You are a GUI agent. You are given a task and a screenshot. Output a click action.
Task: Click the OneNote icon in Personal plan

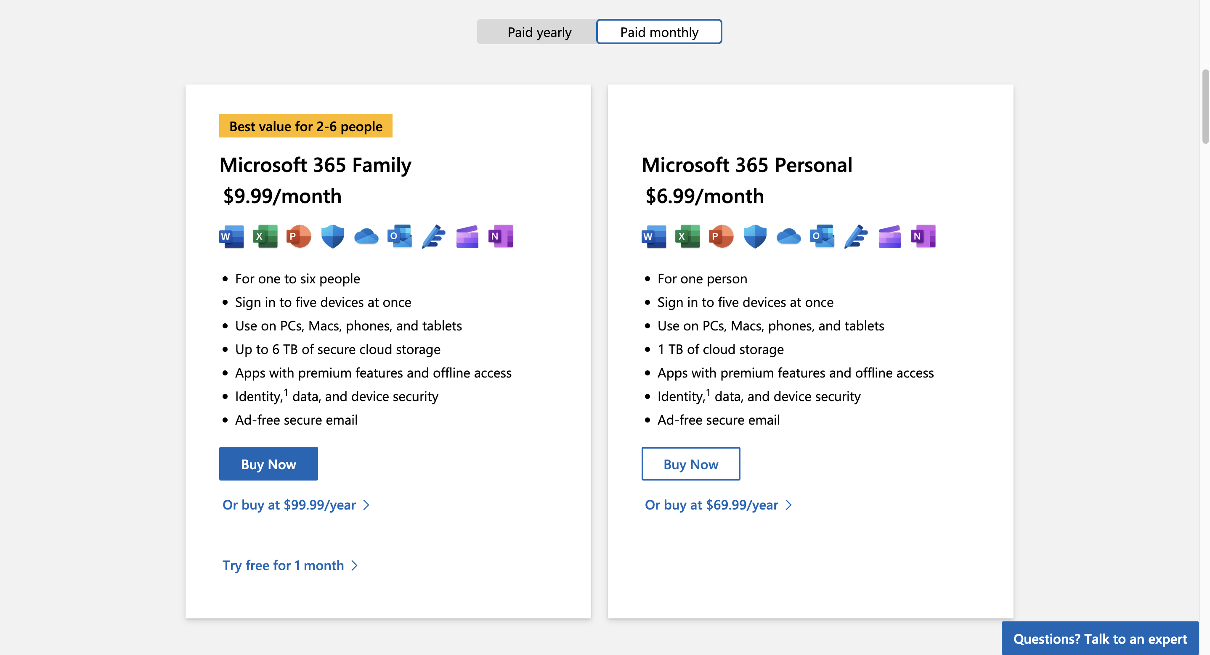(x=923, y=236)
